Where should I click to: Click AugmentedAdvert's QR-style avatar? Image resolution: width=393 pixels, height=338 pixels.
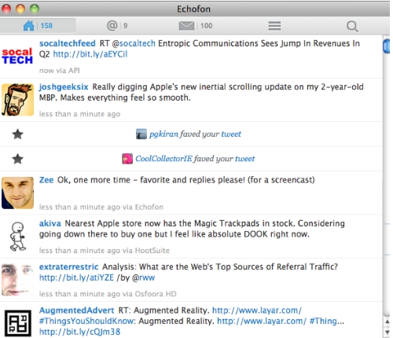pyautogui.click(x=17, y=323)
